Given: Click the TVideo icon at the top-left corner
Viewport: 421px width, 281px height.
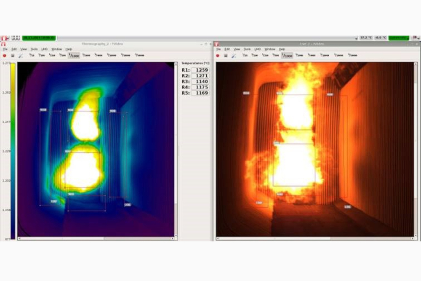Looking at the screenshot, I should 4,37.
